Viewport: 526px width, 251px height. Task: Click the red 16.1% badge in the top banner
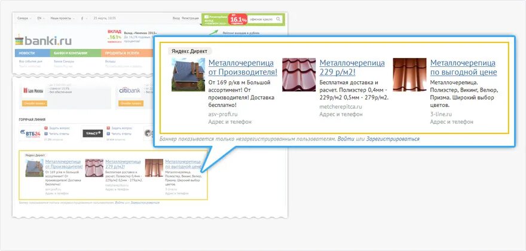point(238,20)
